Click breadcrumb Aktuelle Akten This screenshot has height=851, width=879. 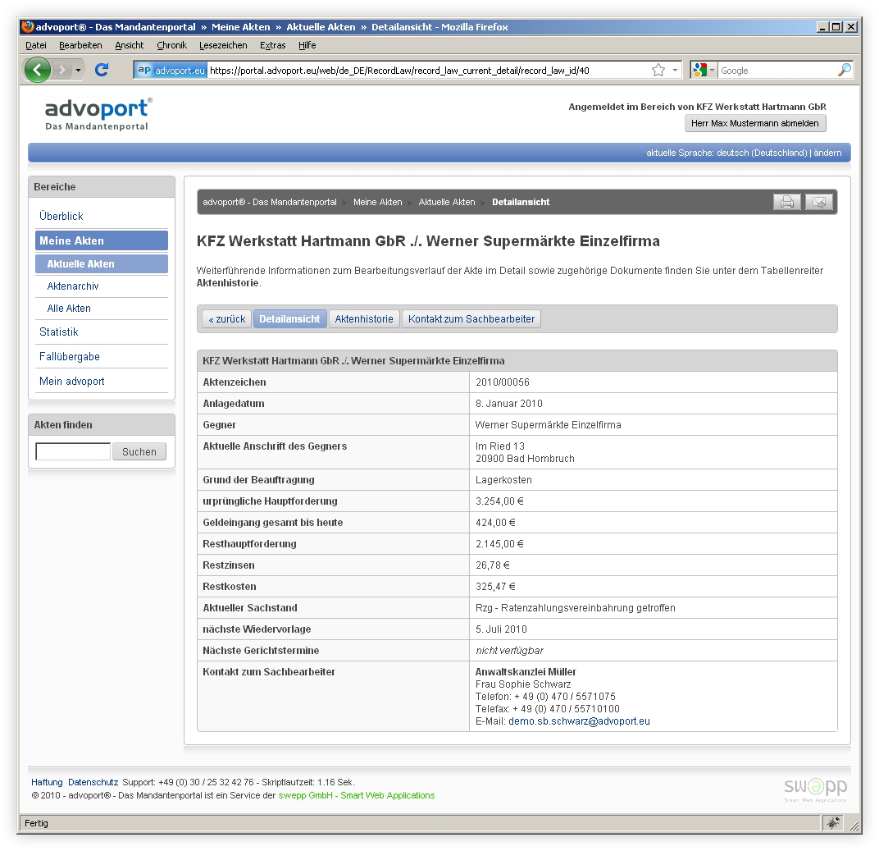click(447, 202)
